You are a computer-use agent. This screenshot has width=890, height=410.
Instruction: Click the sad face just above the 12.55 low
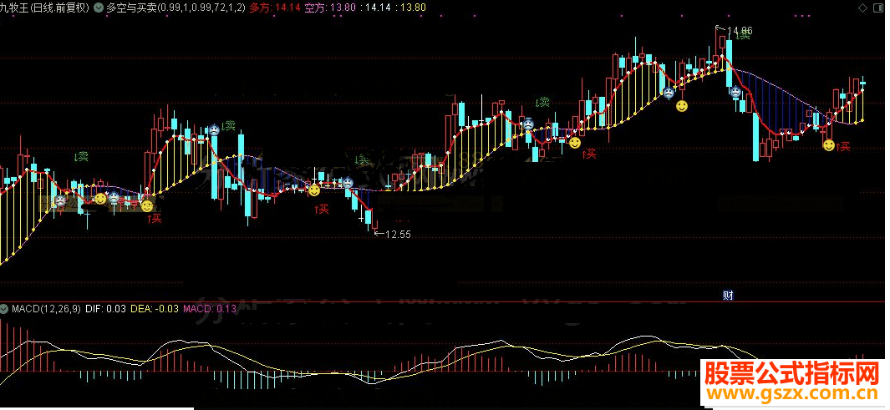(348, 183)
